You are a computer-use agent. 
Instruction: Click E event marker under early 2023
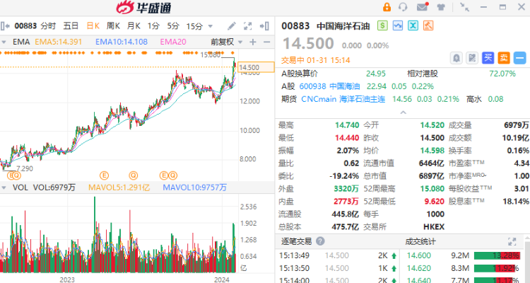click(x=104, y=175)
